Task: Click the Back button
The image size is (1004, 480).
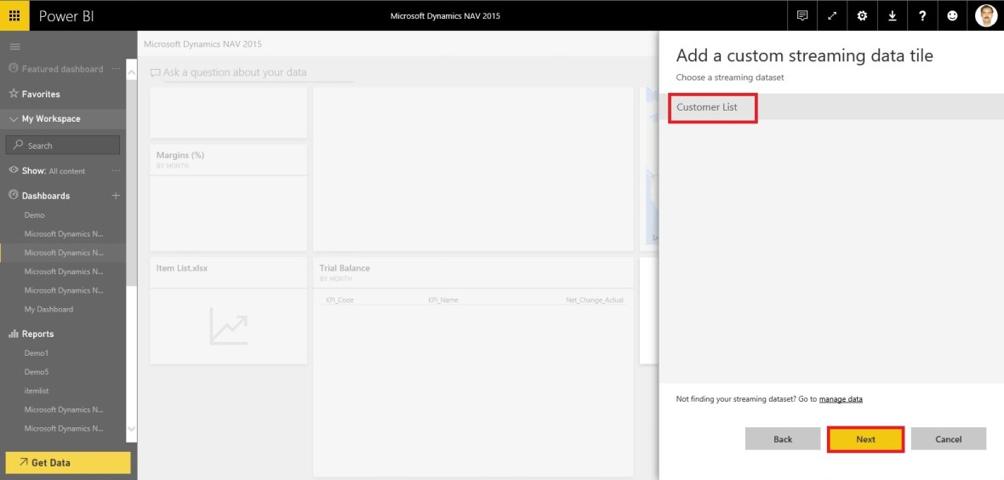Action: 783,439
